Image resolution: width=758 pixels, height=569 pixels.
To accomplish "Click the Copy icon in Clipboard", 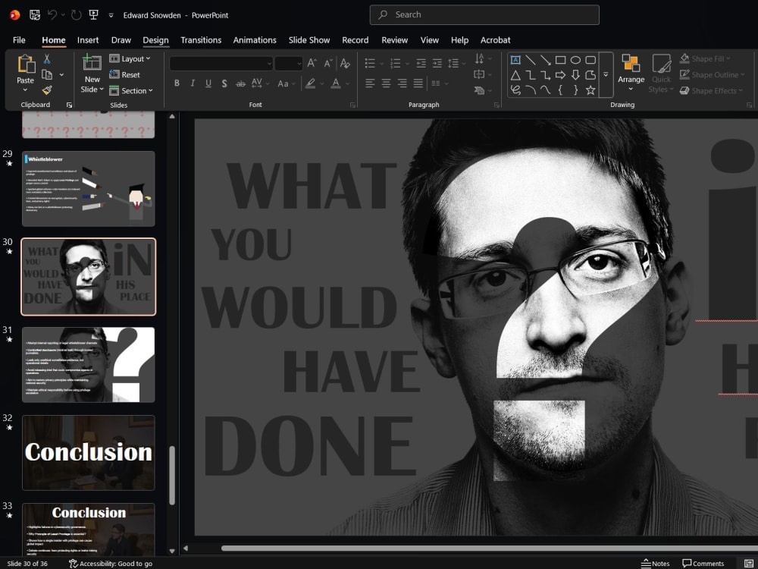I will pos(47,74).
